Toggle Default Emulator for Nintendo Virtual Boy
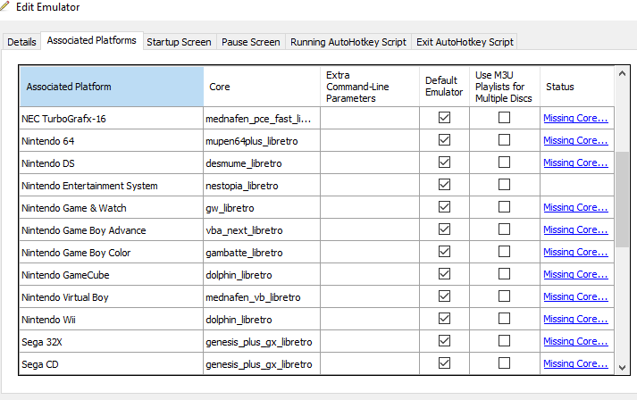Image resolution: width=637 pixels, height=400 pixels. tap(444, 296)
